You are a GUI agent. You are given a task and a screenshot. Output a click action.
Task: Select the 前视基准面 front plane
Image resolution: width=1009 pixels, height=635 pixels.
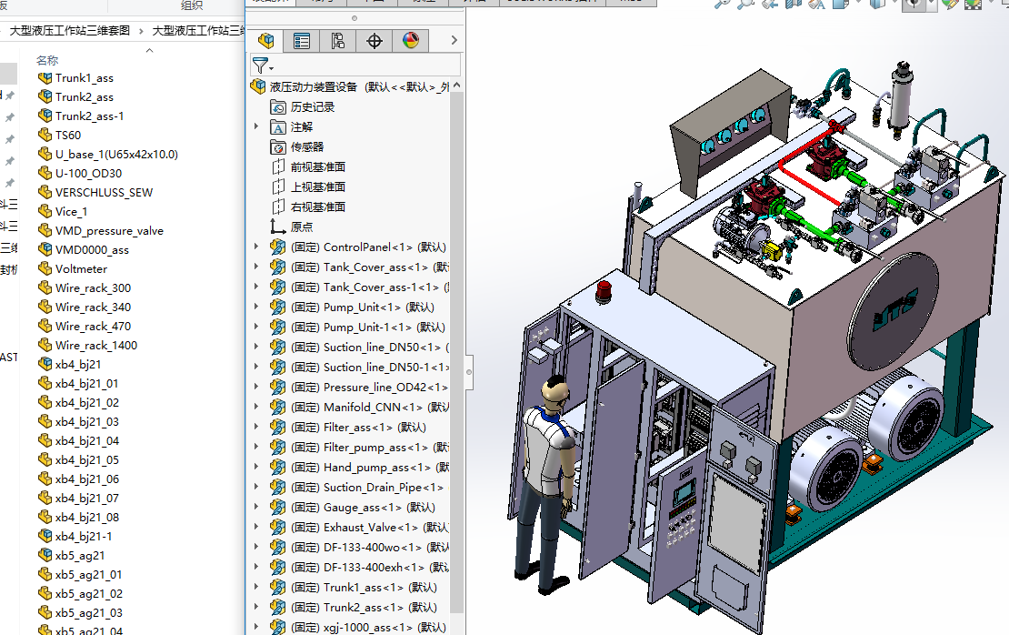point(318,166)
